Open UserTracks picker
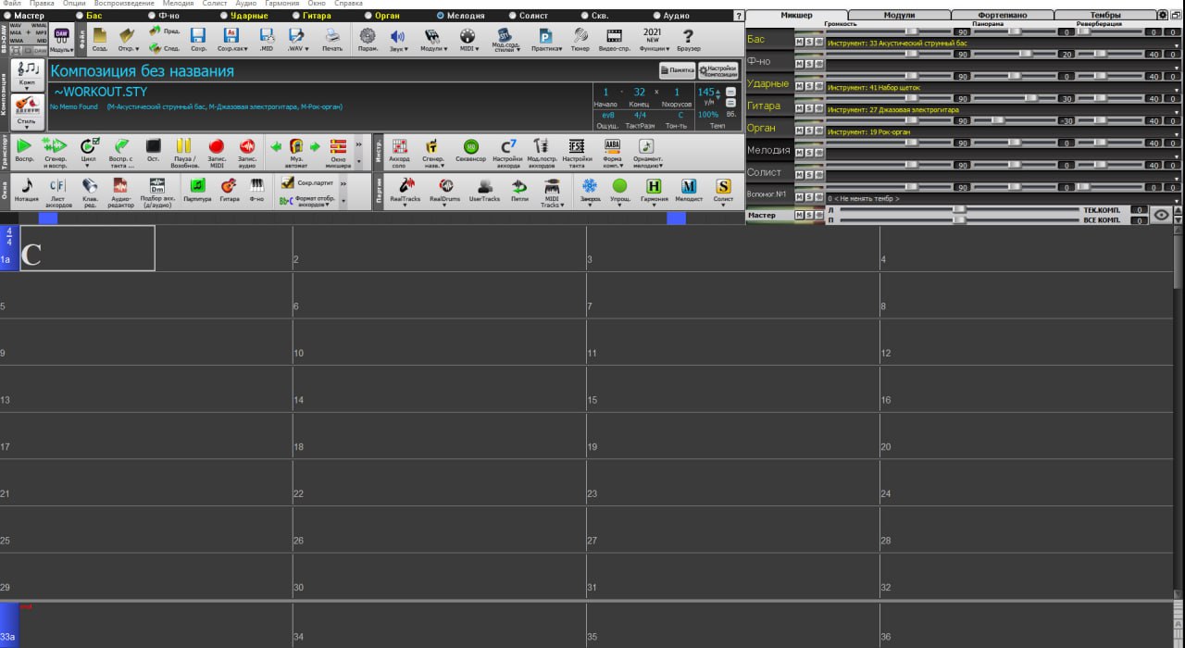Viewport: 1185px width, 648px height. pos(484,190)
